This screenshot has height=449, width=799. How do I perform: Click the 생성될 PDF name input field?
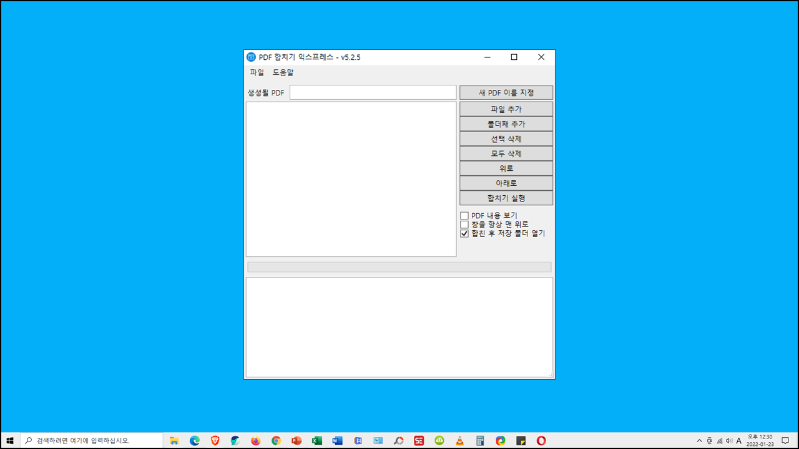click(x=373, y=92)
